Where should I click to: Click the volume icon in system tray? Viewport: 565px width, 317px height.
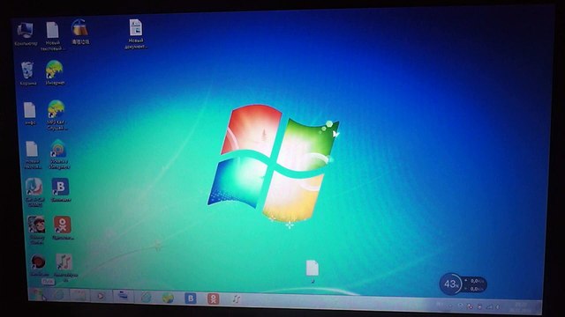pyautogui.click(x=498, y=306)
